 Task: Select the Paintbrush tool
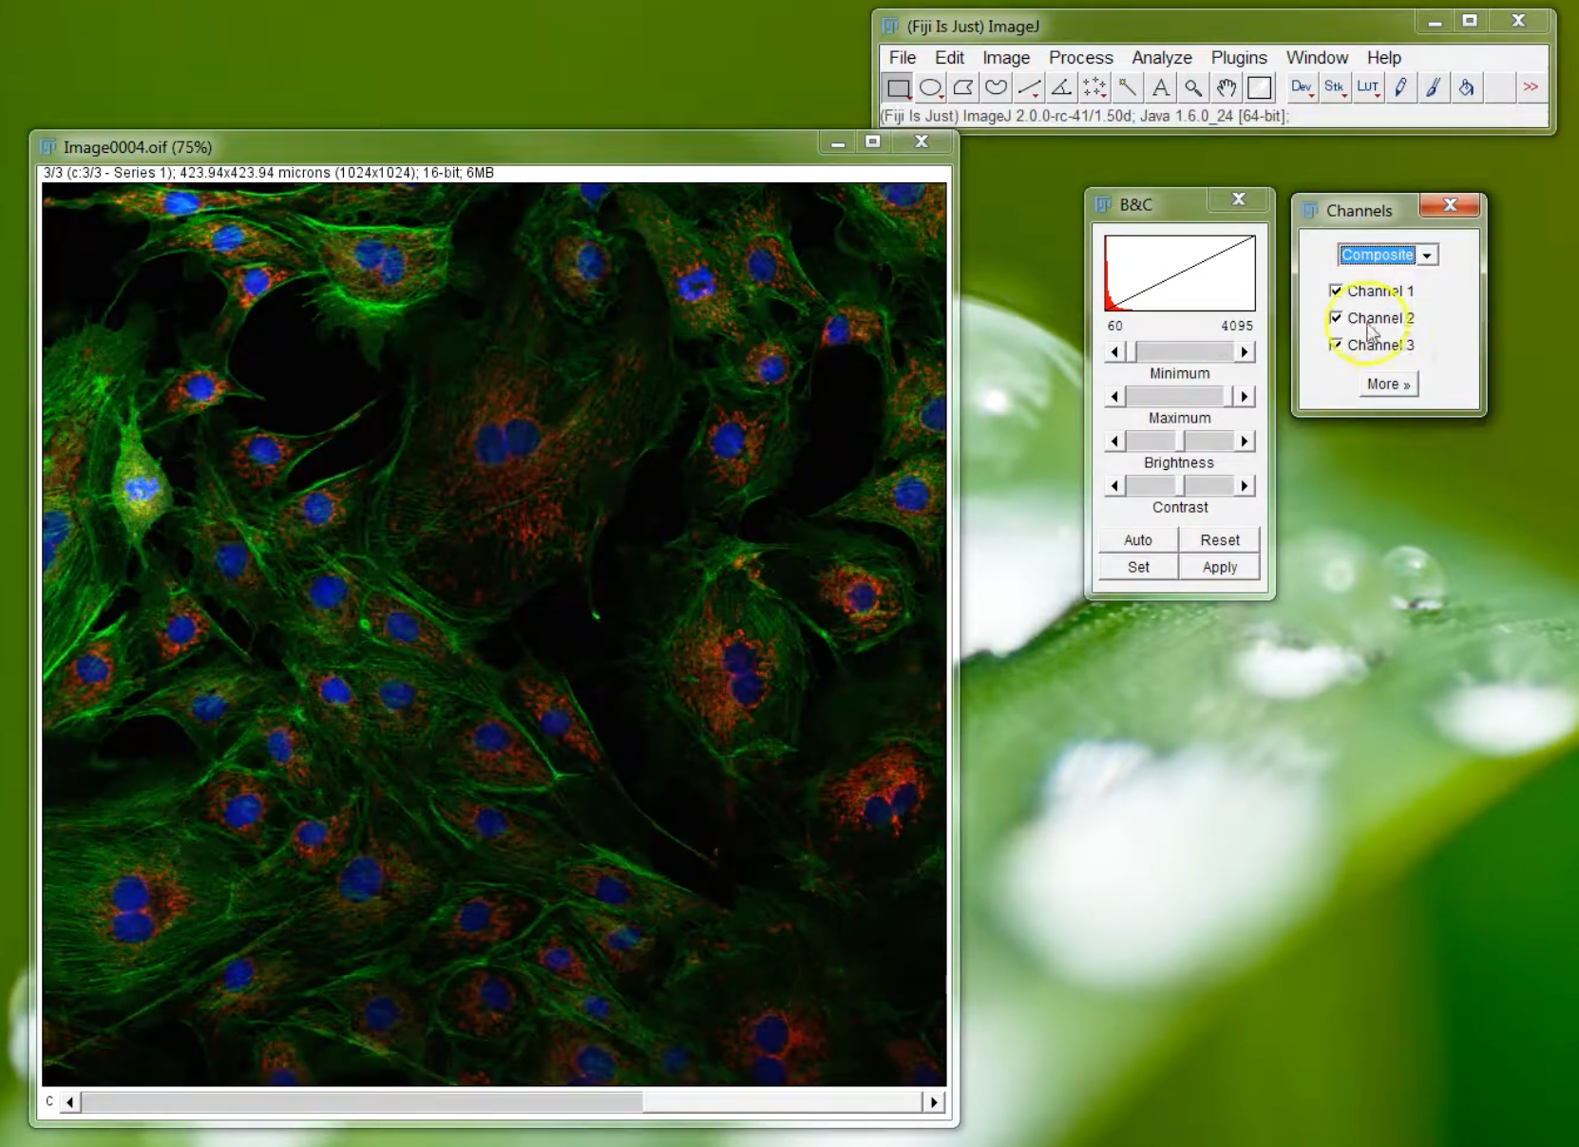pos(1434,87)
